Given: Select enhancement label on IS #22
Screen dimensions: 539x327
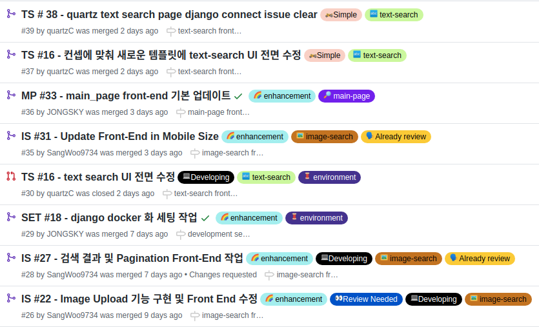Looking at the screenshot, I should tap(294, 299).
